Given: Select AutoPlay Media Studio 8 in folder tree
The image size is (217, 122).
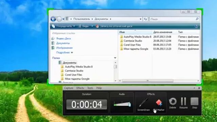Looking at the screenshot, I should tap(79, 67).
